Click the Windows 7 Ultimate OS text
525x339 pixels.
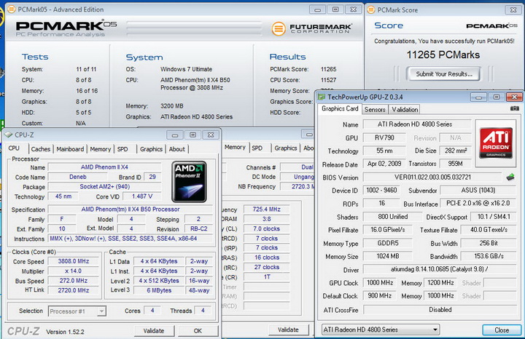pos(186,69)
